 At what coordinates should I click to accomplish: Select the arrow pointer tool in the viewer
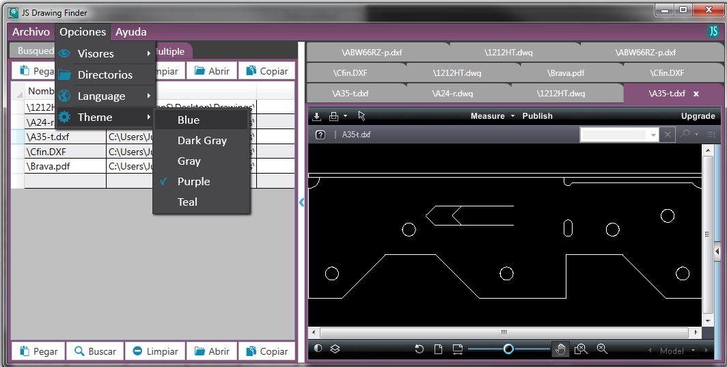coord(361,116)
